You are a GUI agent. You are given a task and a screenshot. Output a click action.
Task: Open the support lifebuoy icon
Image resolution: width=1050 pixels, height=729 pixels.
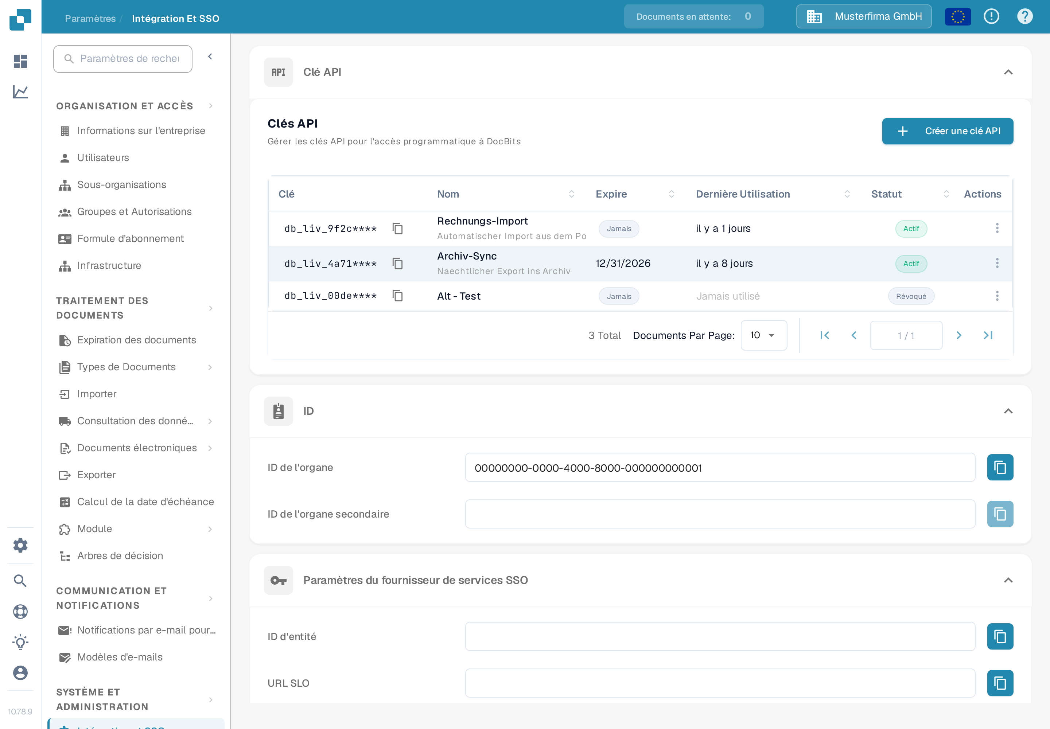coord(20,612)
